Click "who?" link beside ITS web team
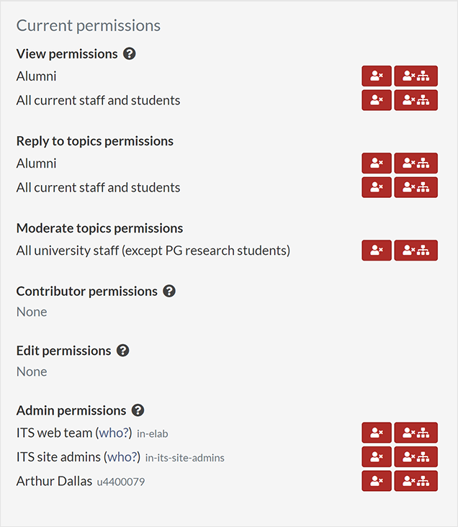 click(x=114, y=433)
